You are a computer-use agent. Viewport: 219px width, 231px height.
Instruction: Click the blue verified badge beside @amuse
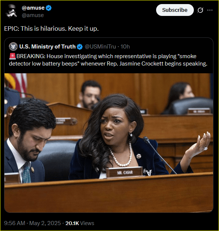tap(49, 8)
